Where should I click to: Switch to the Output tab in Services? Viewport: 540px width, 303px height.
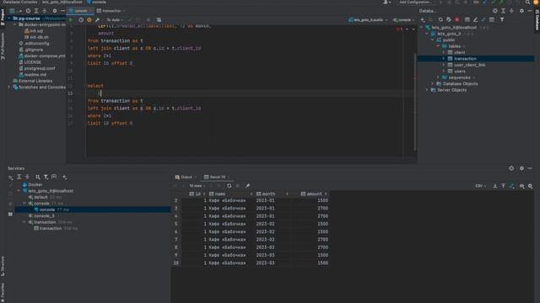(184, 178)
